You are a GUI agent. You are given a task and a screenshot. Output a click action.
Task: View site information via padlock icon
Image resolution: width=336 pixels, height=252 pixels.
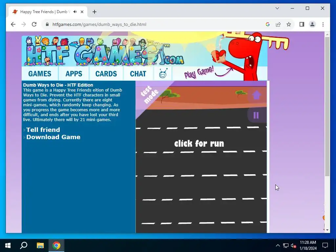coord(47,24)
